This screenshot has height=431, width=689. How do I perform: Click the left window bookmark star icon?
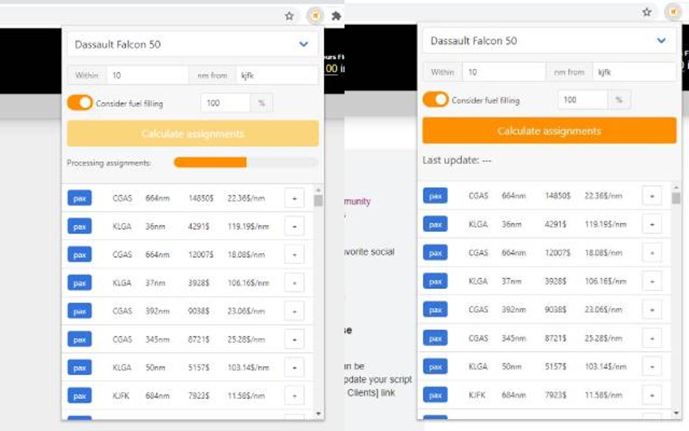288,14
